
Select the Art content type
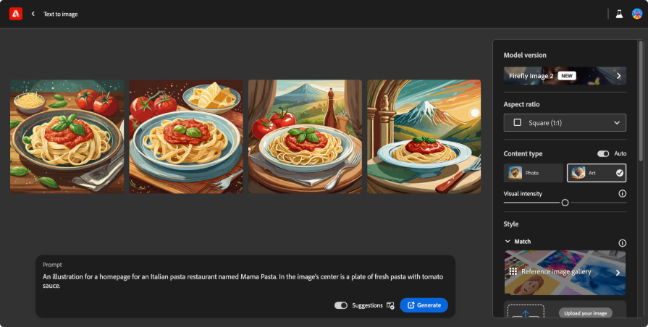click(x=596, y=173)
